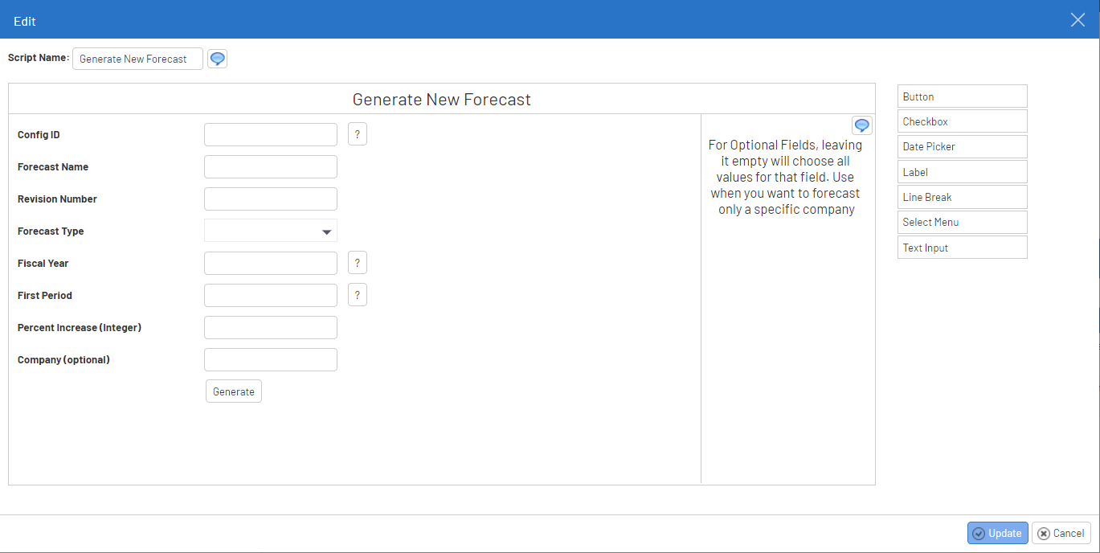
Task: Click the Forecast Name input field
Action: (271, 167)
